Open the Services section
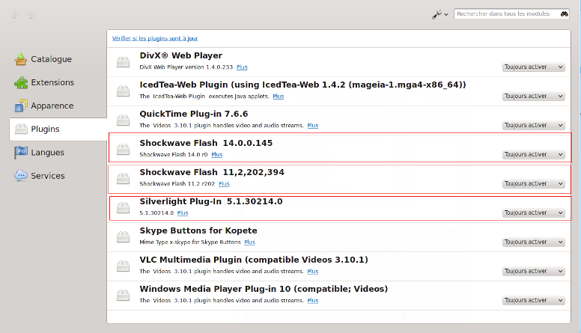Screen dimensions: 581x333 [x=40, y=176]
